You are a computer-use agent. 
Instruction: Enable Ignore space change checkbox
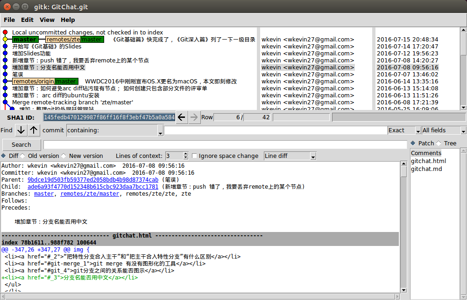195,156
